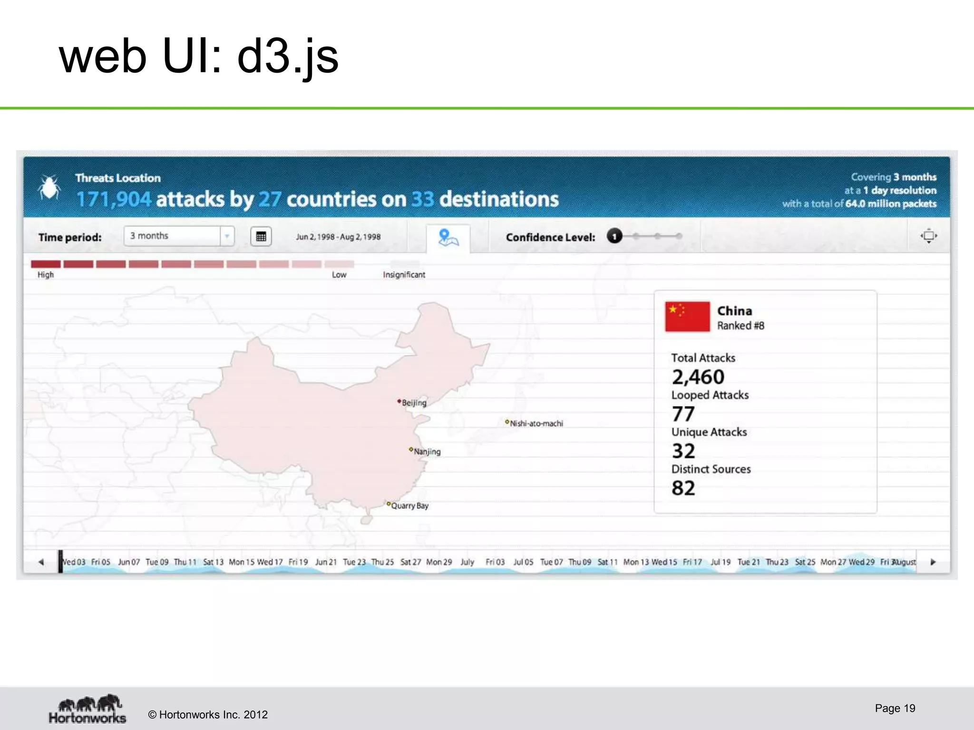Screen dimensions: 974x730
Task: Open the calendar date picker icon
Action: point(261,236)
